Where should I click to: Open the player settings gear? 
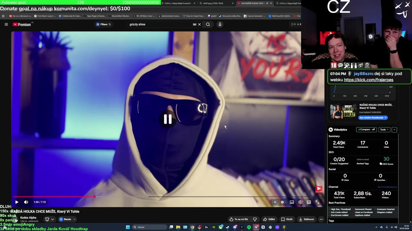point(300,202)
